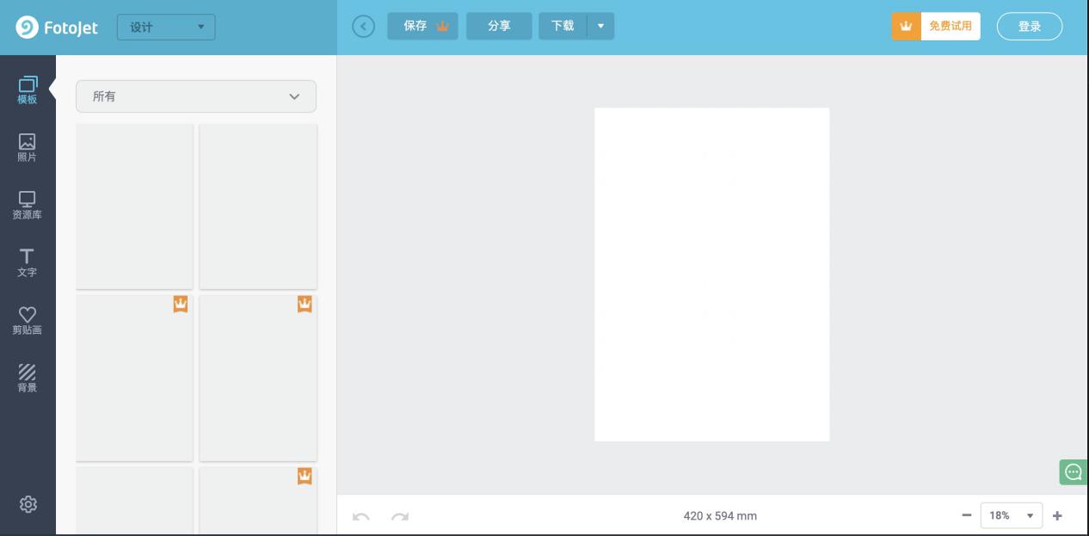
Task: Open the 下载 dropdown arrow
Action: point(600,26)
